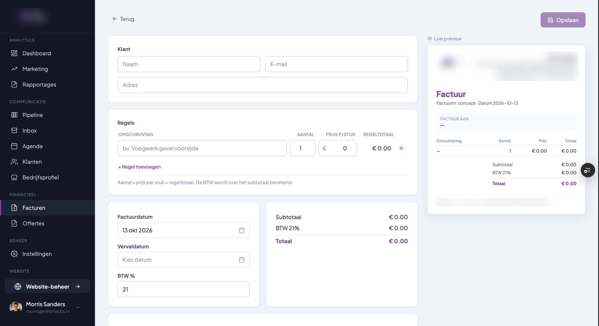The image size is (599, 326).
Task: Select the Prijs p/stuk price field
Action: 338,148
